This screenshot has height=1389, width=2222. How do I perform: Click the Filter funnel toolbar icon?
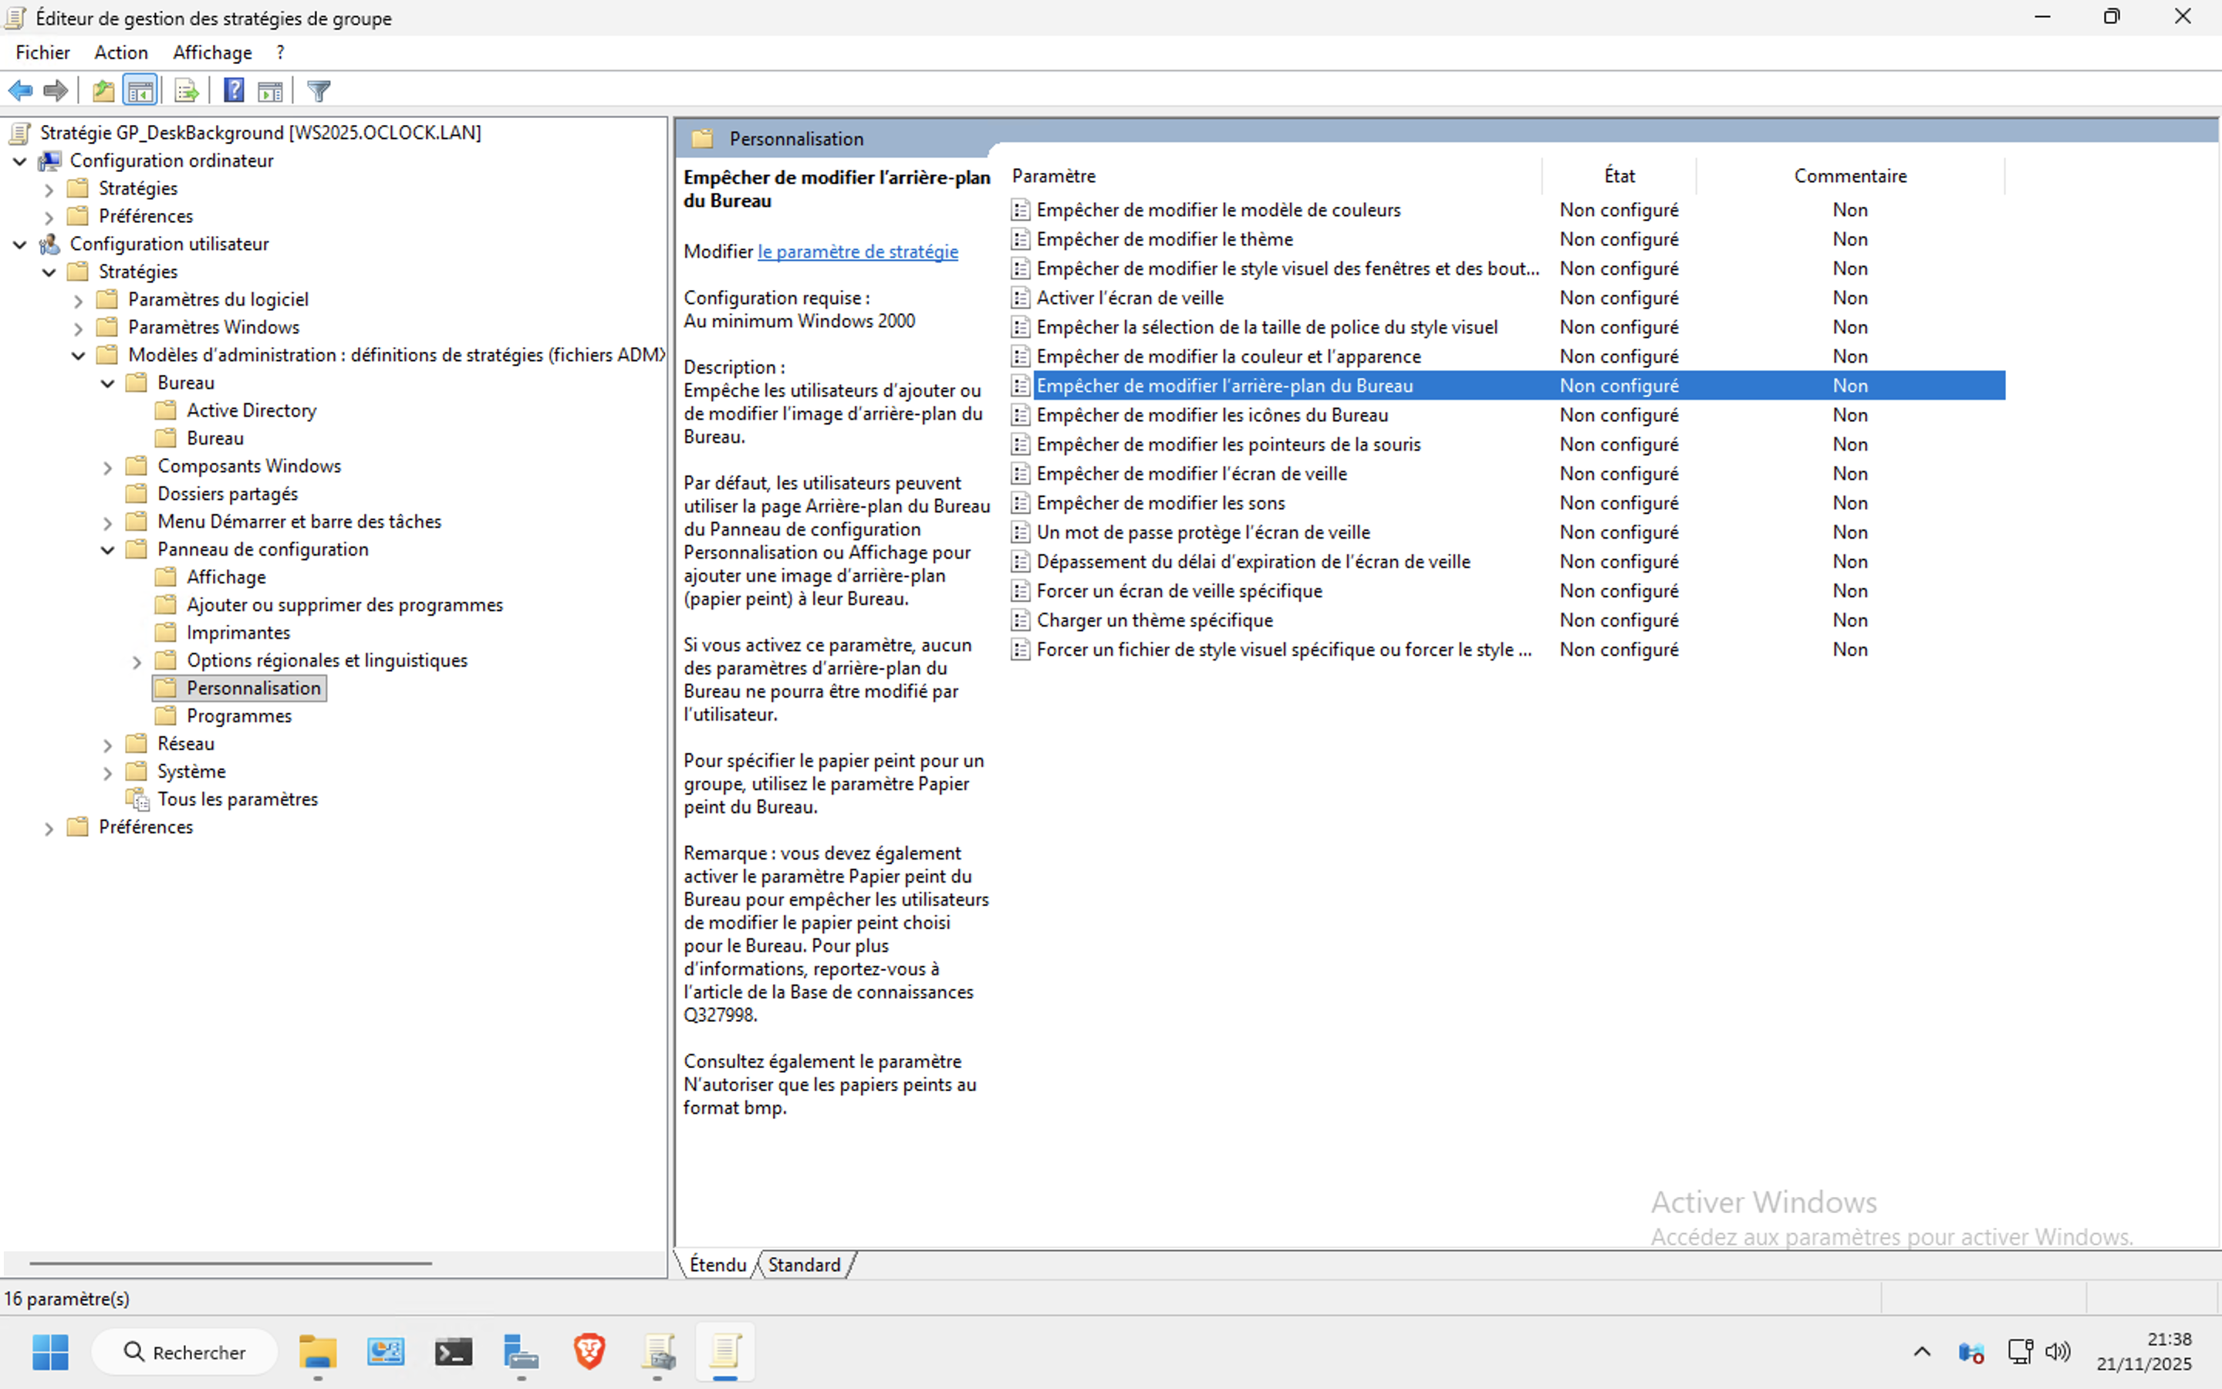pyautogui.click(x=319, y=91)
